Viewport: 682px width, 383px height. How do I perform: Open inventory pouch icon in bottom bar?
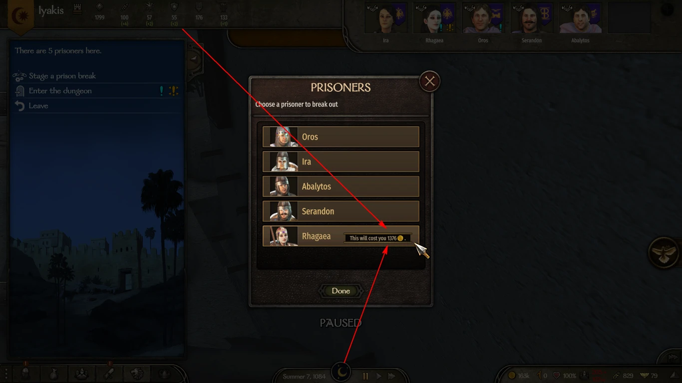pyautogui.click(x=54, y=373)
